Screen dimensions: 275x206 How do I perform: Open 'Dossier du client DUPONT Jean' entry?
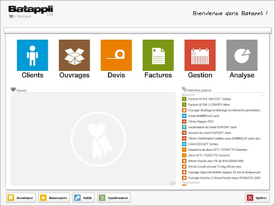point(209,133)
